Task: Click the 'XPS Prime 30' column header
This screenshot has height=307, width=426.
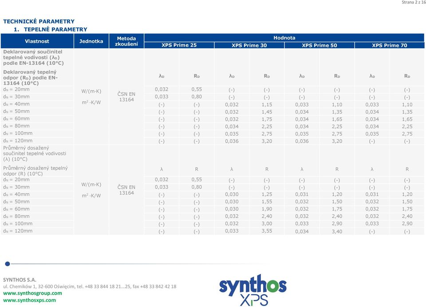Action: 249,45
